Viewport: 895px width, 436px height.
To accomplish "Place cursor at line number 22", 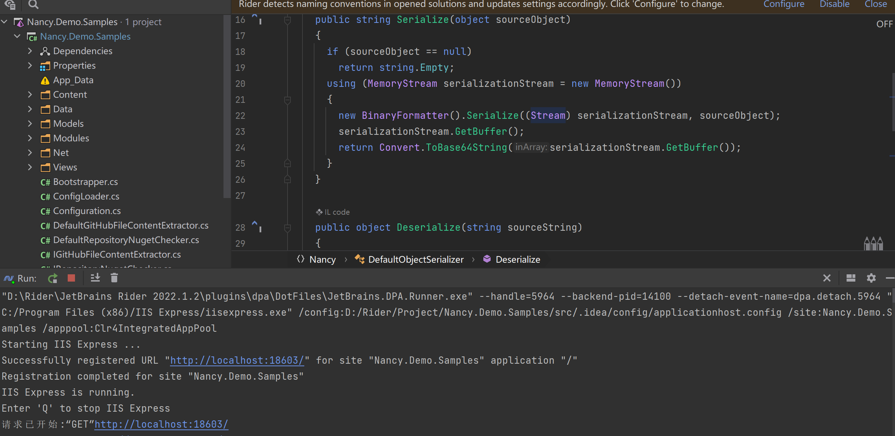I will (240, 116).
